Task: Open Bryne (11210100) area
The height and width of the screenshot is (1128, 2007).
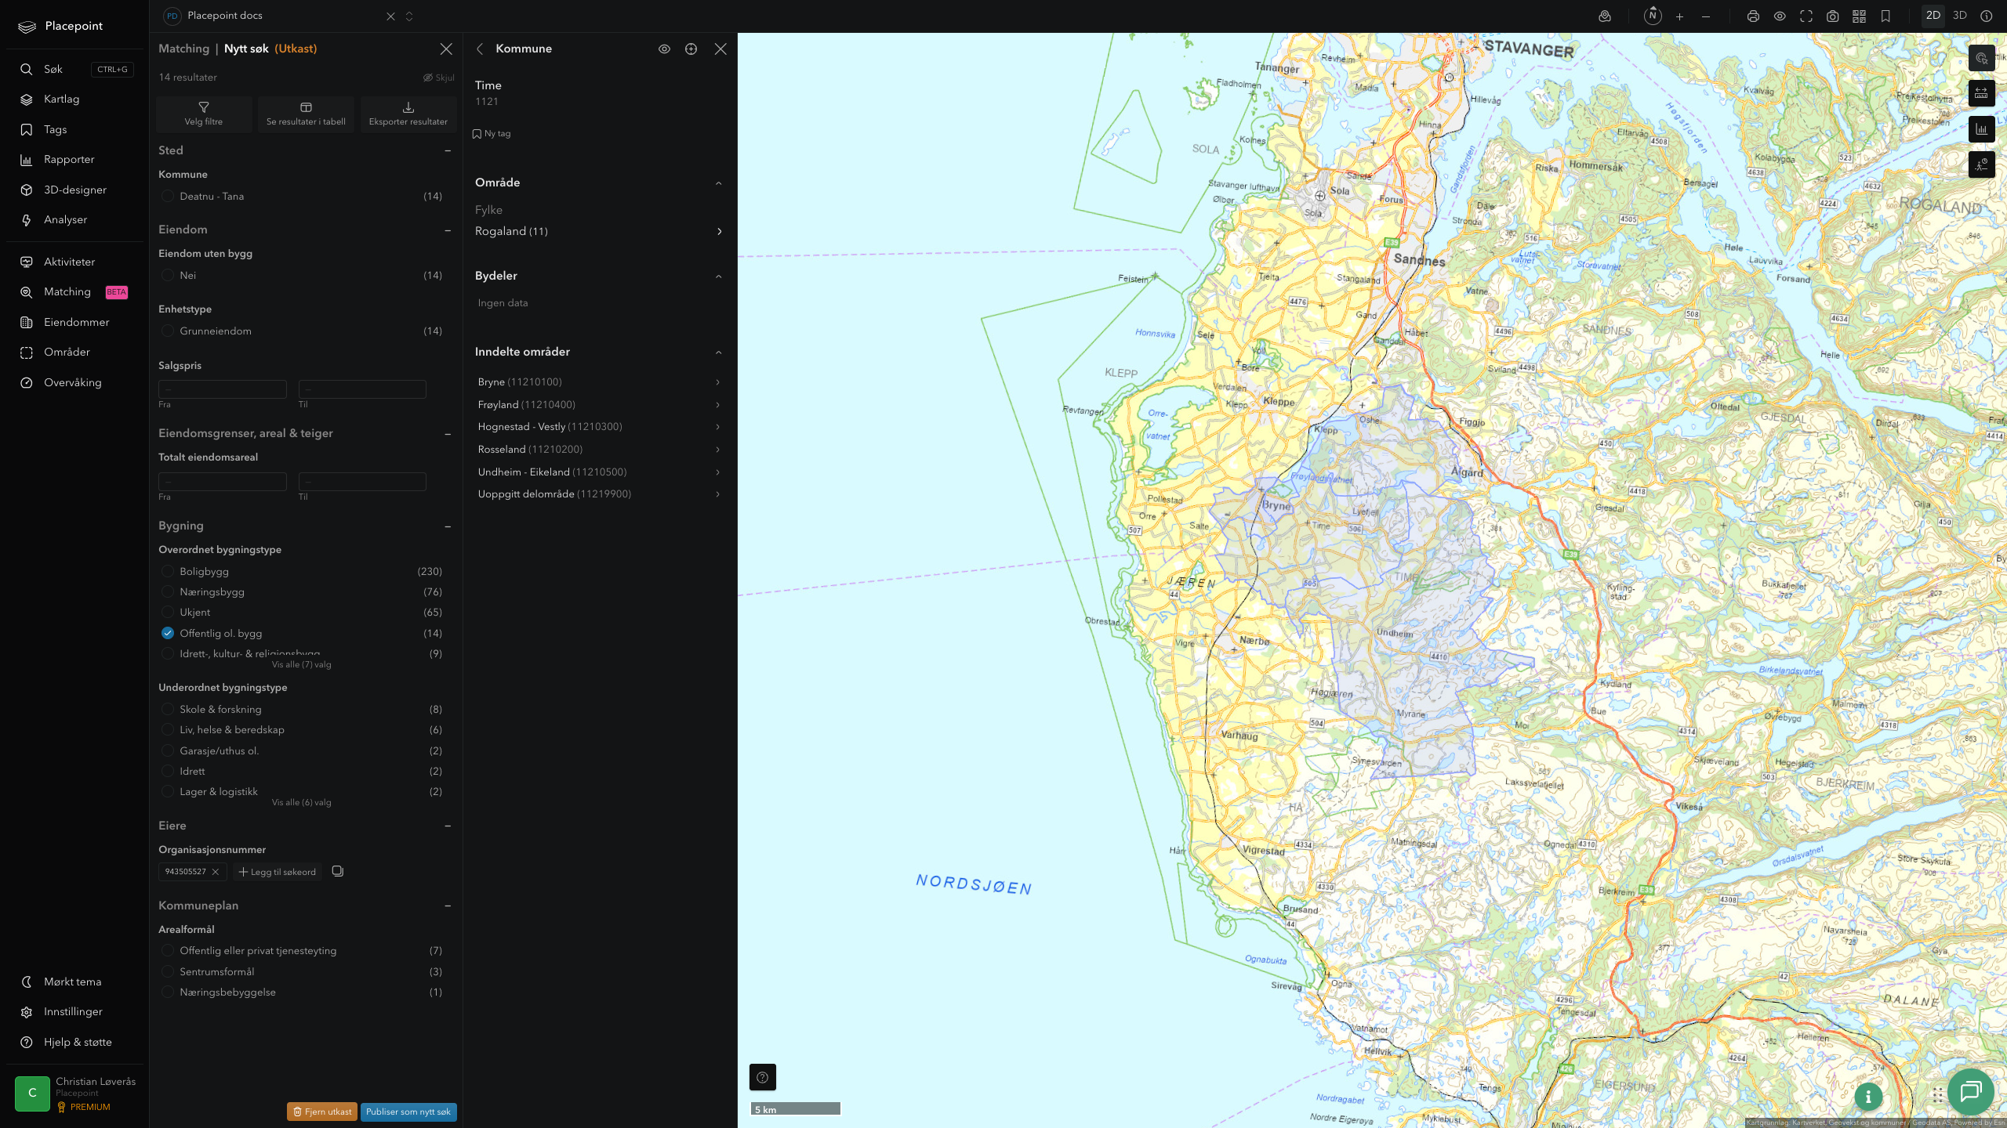Action: tap(600, 382)
